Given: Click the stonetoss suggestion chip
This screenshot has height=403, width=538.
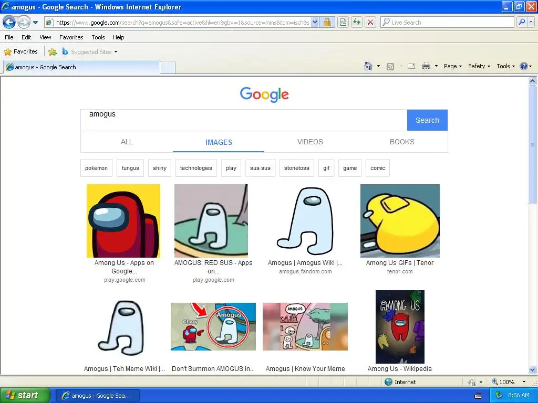Looking at the screenshot, I should click(296, 168).
